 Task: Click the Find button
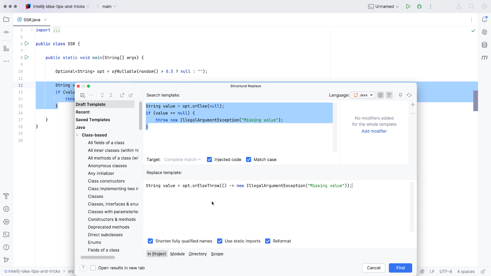(400, 268)
